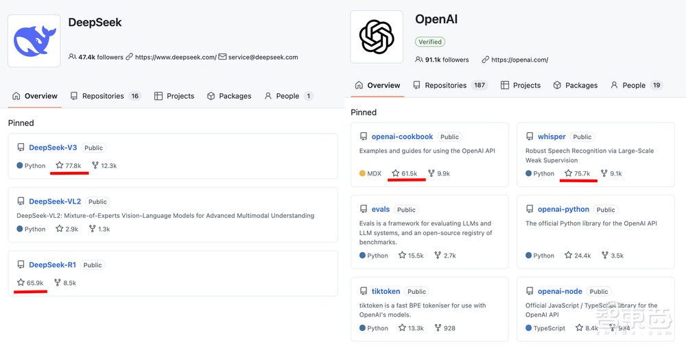Click the DeepSeek whale logo avatar
Image resolution: width=686 pixels, height=348 pixels.
(x=34, y=41)
